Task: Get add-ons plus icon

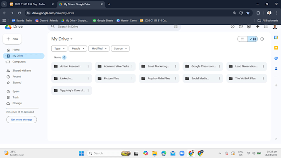Action: [x=276, y=85]
